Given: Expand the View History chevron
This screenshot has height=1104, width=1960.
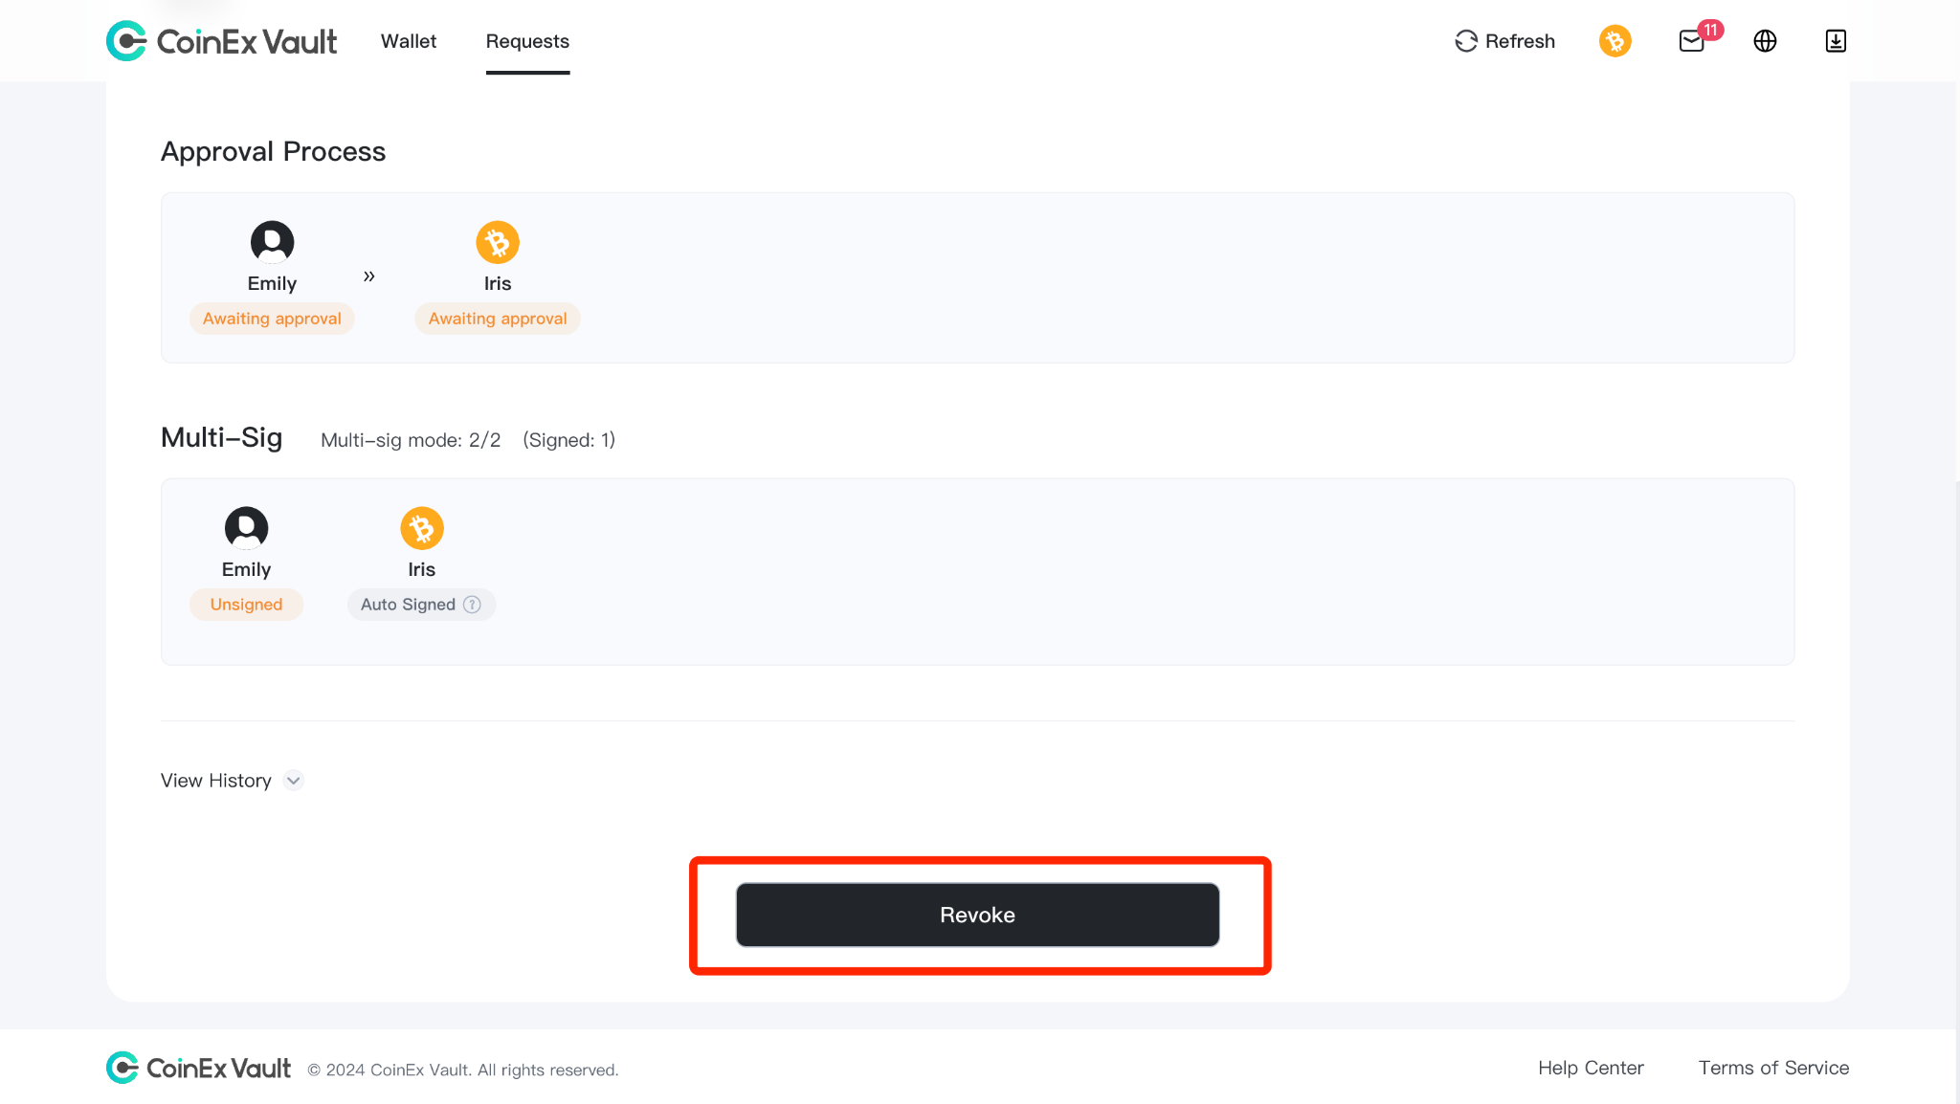Looking at the screenshot, I should tap(294, 781).
